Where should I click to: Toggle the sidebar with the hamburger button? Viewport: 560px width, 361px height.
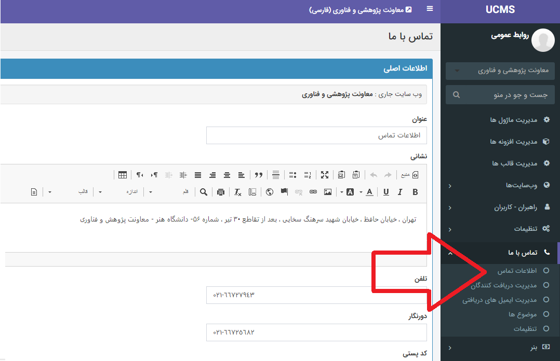[x=430, y=9]
